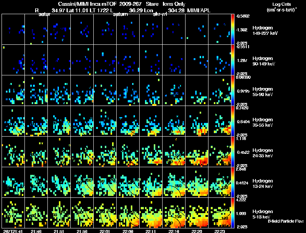
Task: Click the color bar for the 24-35 keV row
Action: coord(233,152)
